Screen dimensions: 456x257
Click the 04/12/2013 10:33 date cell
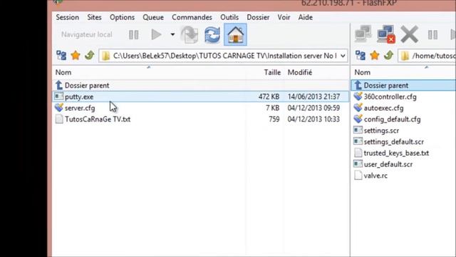(x=313, y=119)
